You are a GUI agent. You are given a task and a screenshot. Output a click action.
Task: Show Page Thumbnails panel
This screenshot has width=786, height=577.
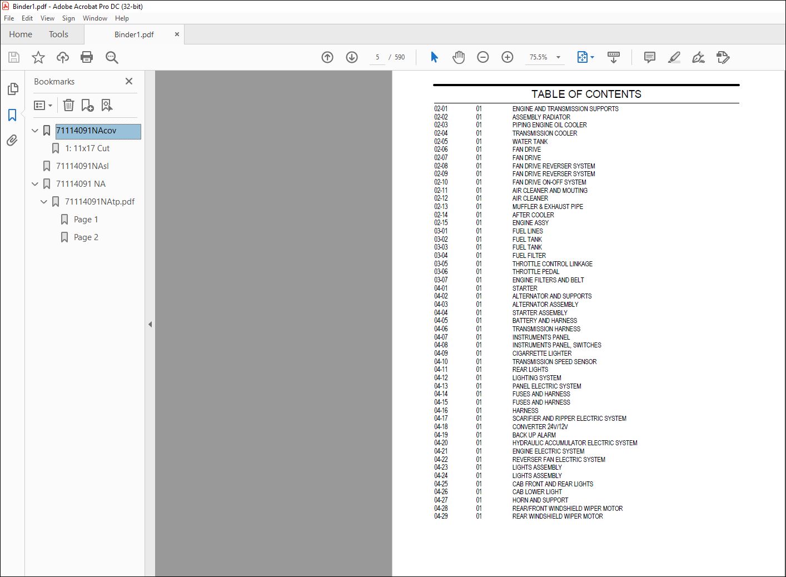tap(12, 89)
